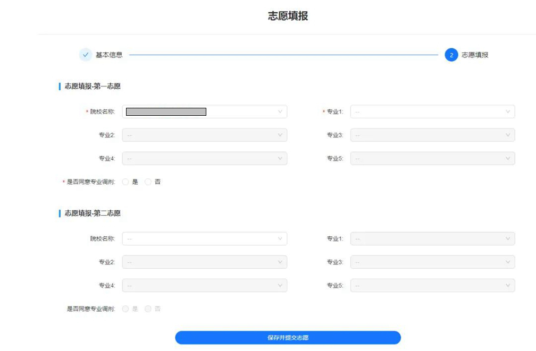
Task: Click 保存并提交志愿 button
Action: [288, 338]
